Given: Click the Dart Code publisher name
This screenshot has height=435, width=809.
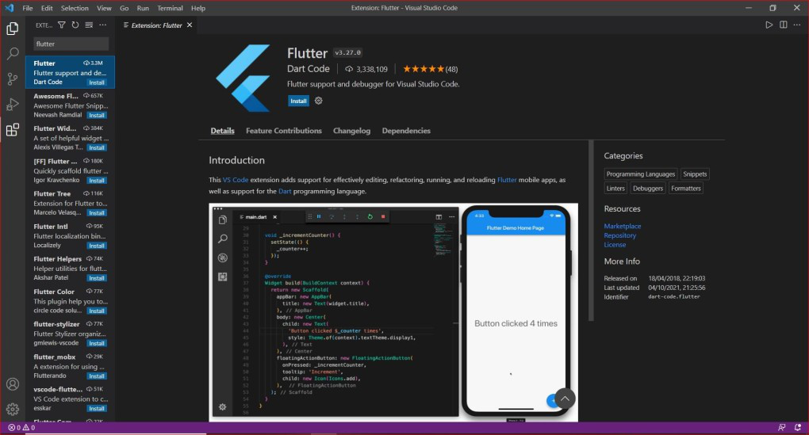Looking at the screenshot, I should pyautogui.click(x=308, y=69).
